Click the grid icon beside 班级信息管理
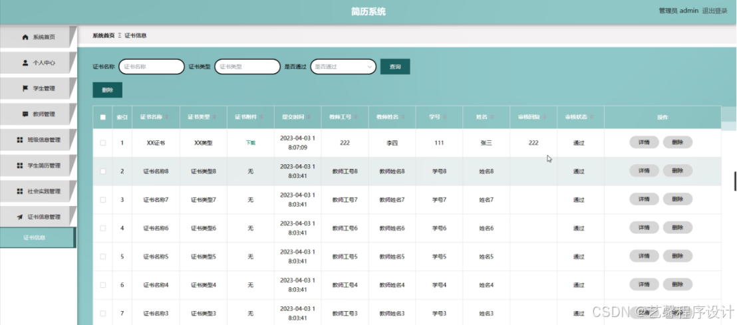 [20, 140]
